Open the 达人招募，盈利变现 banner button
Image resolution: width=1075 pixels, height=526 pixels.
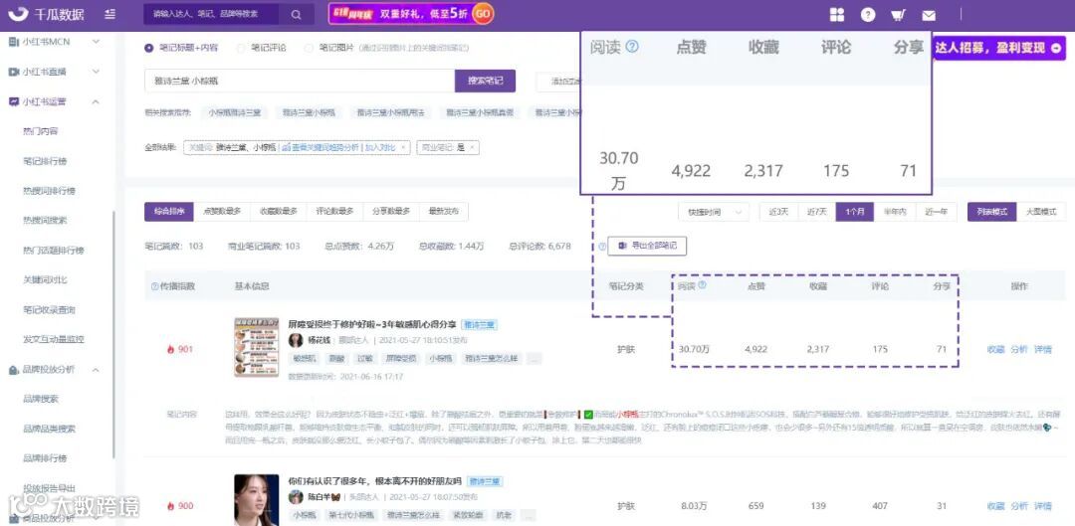click(999, 48)
